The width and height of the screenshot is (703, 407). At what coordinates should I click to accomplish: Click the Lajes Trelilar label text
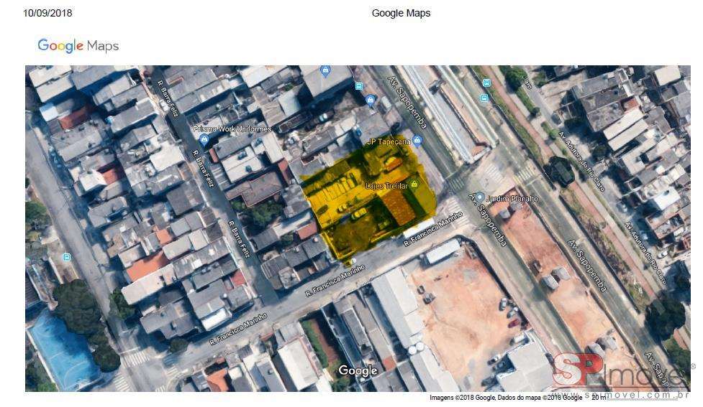coord(386,186)
